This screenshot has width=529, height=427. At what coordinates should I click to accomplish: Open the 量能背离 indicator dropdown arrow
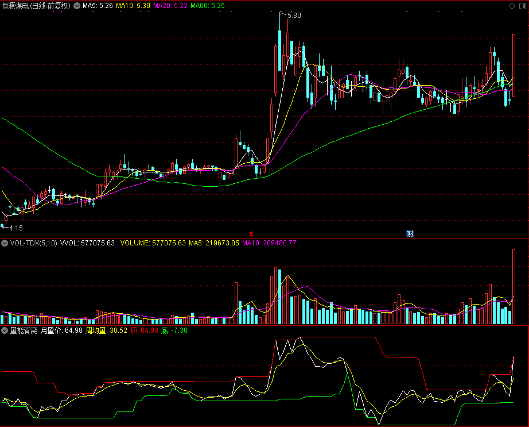[x=5, y=330]
